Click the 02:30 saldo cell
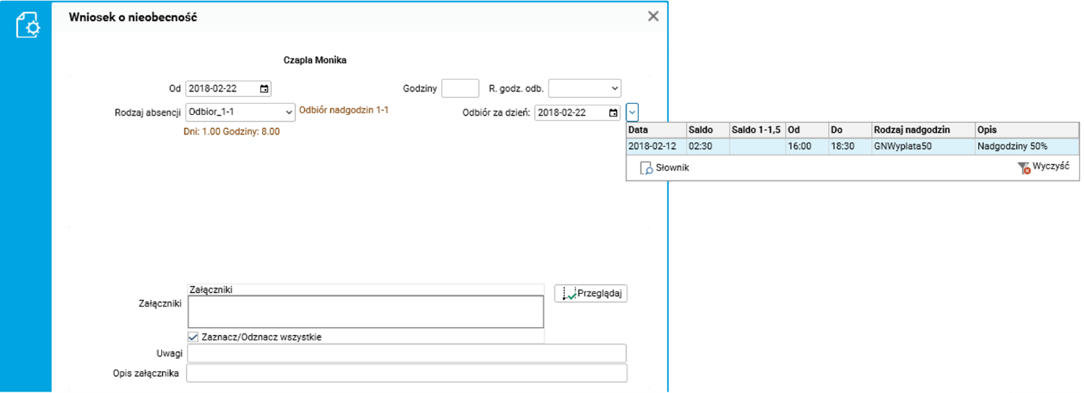1084x393 pixels. (x=706, y=145)
